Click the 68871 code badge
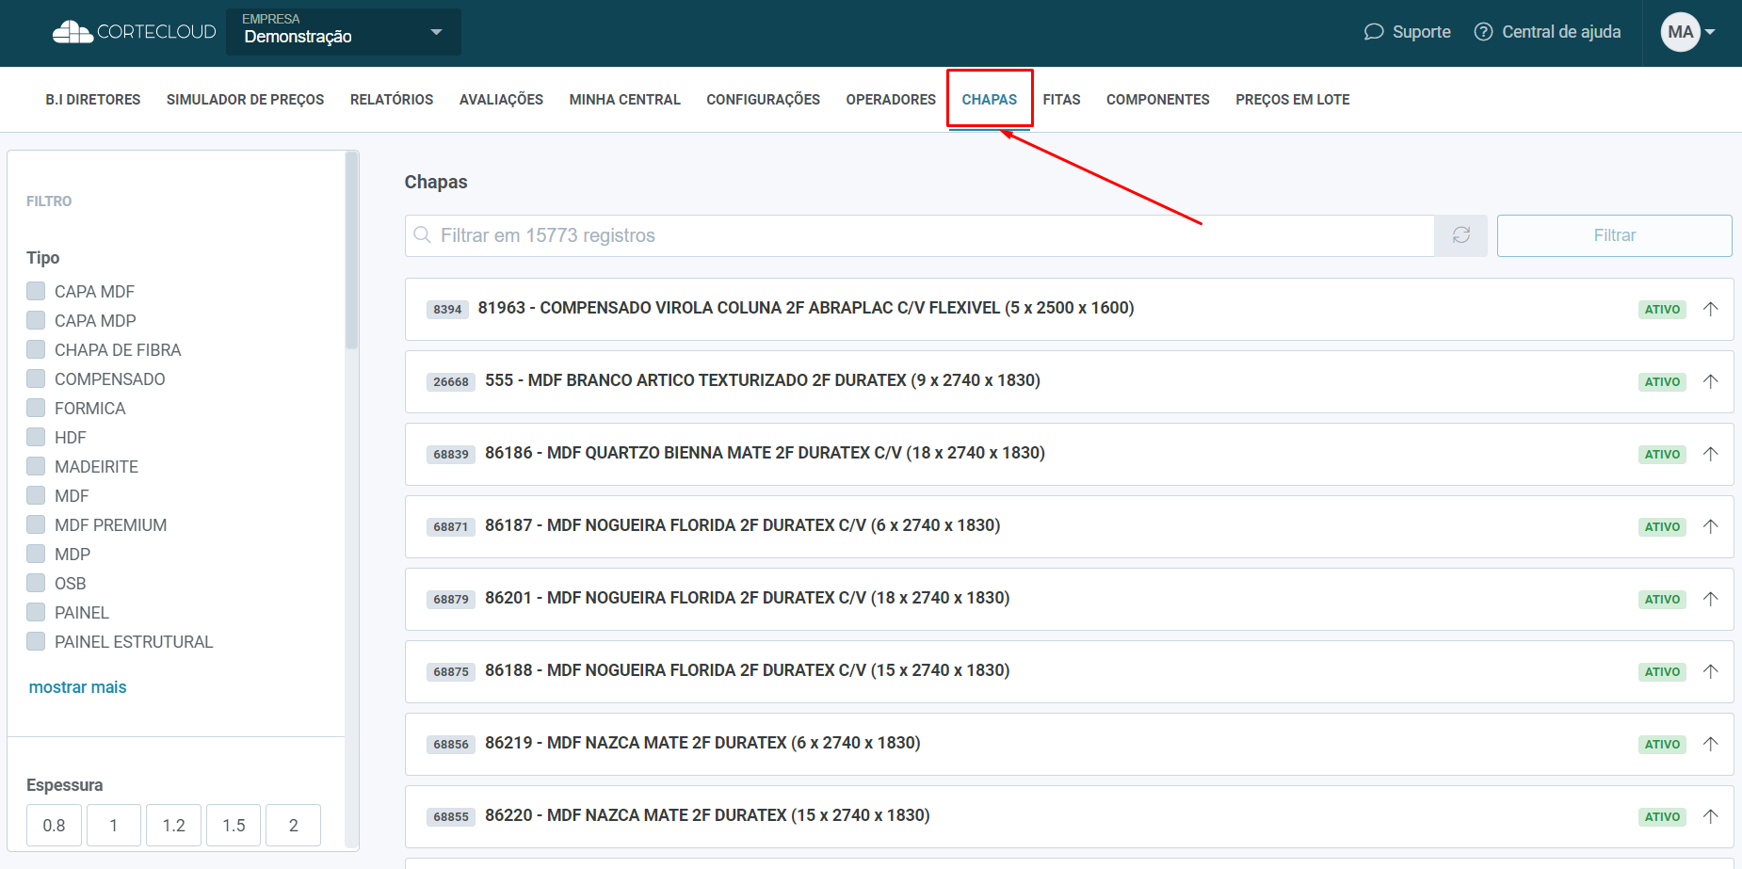 (451, 526)
